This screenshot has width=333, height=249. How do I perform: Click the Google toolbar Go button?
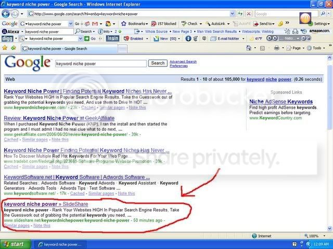[x=77, y=24]
